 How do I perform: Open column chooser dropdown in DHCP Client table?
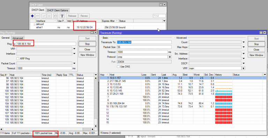(x=164, y=21)
